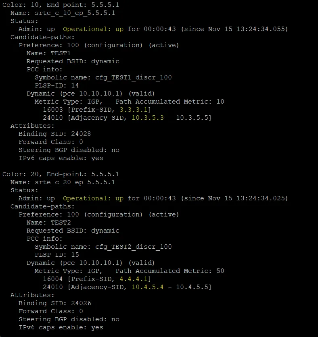
Task: Click symbolic name cfg_TEST2_discr_100
Action: pos(134,247)
